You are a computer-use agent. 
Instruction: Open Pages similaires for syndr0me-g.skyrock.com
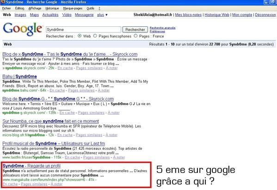(91, 113)
